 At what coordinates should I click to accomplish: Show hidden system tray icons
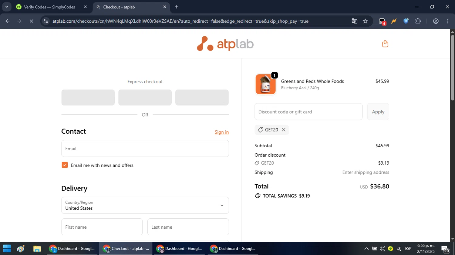366,249
